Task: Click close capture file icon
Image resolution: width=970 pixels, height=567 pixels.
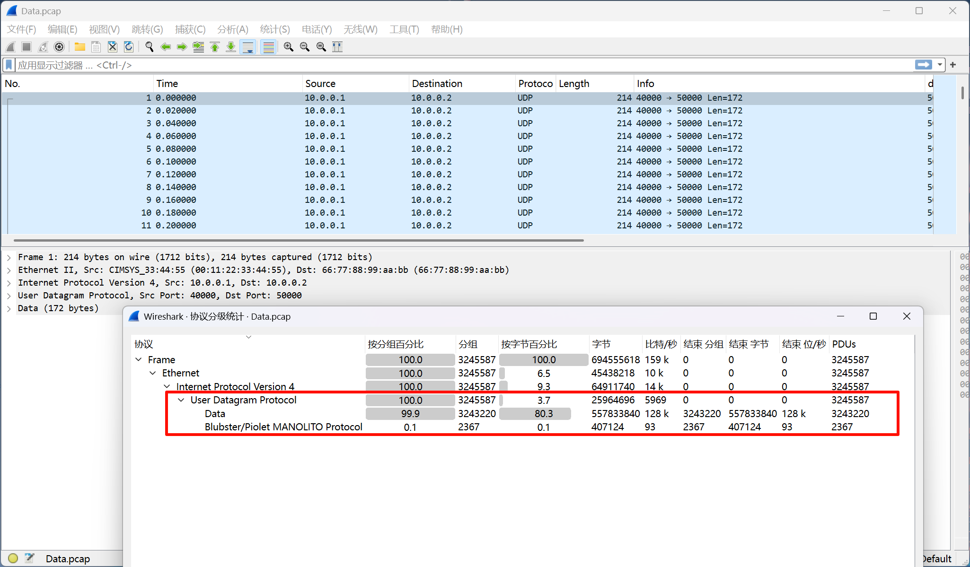Action: 112,47
